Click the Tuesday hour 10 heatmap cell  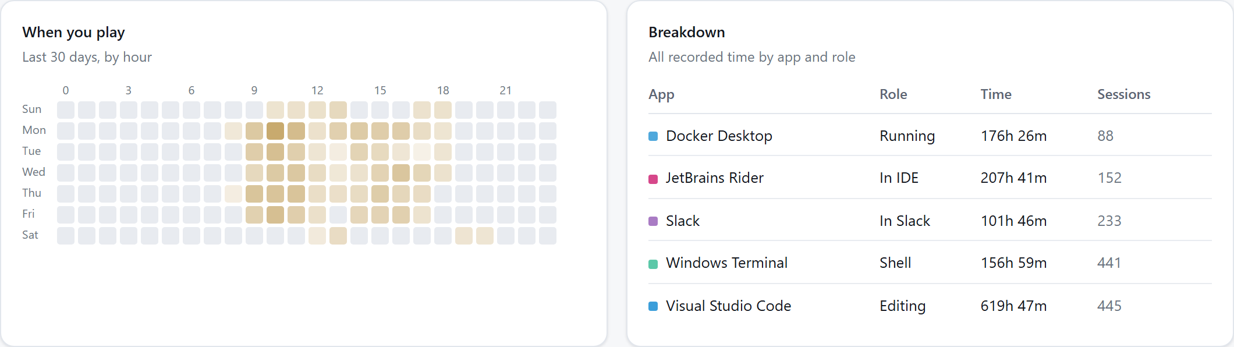click(275, 152)
